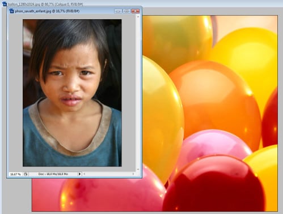The image size is (283, 214).
Task: Maximize the phon_savath_enfant.jpg document window
Action: 126,11
